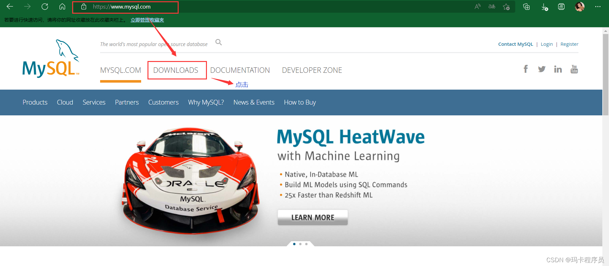Click the MySQL HeatWave banner heading
609x266 pixels.
tap(351, 137)
